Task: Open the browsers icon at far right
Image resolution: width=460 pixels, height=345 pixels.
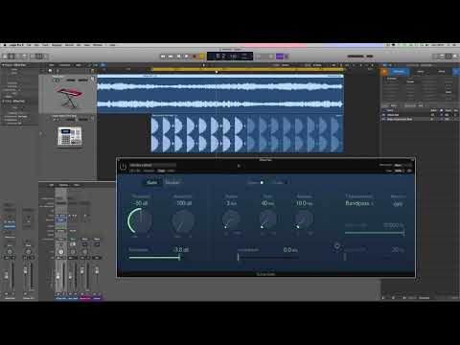Action: coord(455,57)
